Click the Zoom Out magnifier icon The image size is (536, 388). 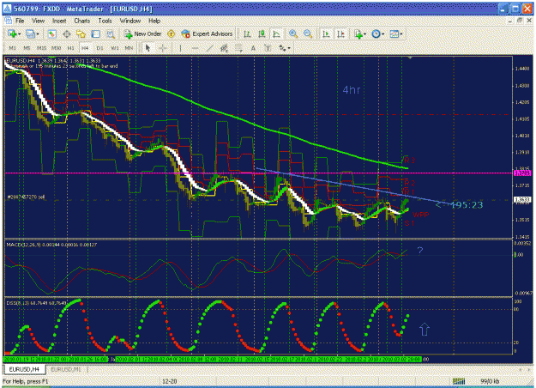click(x=308, y=33)
